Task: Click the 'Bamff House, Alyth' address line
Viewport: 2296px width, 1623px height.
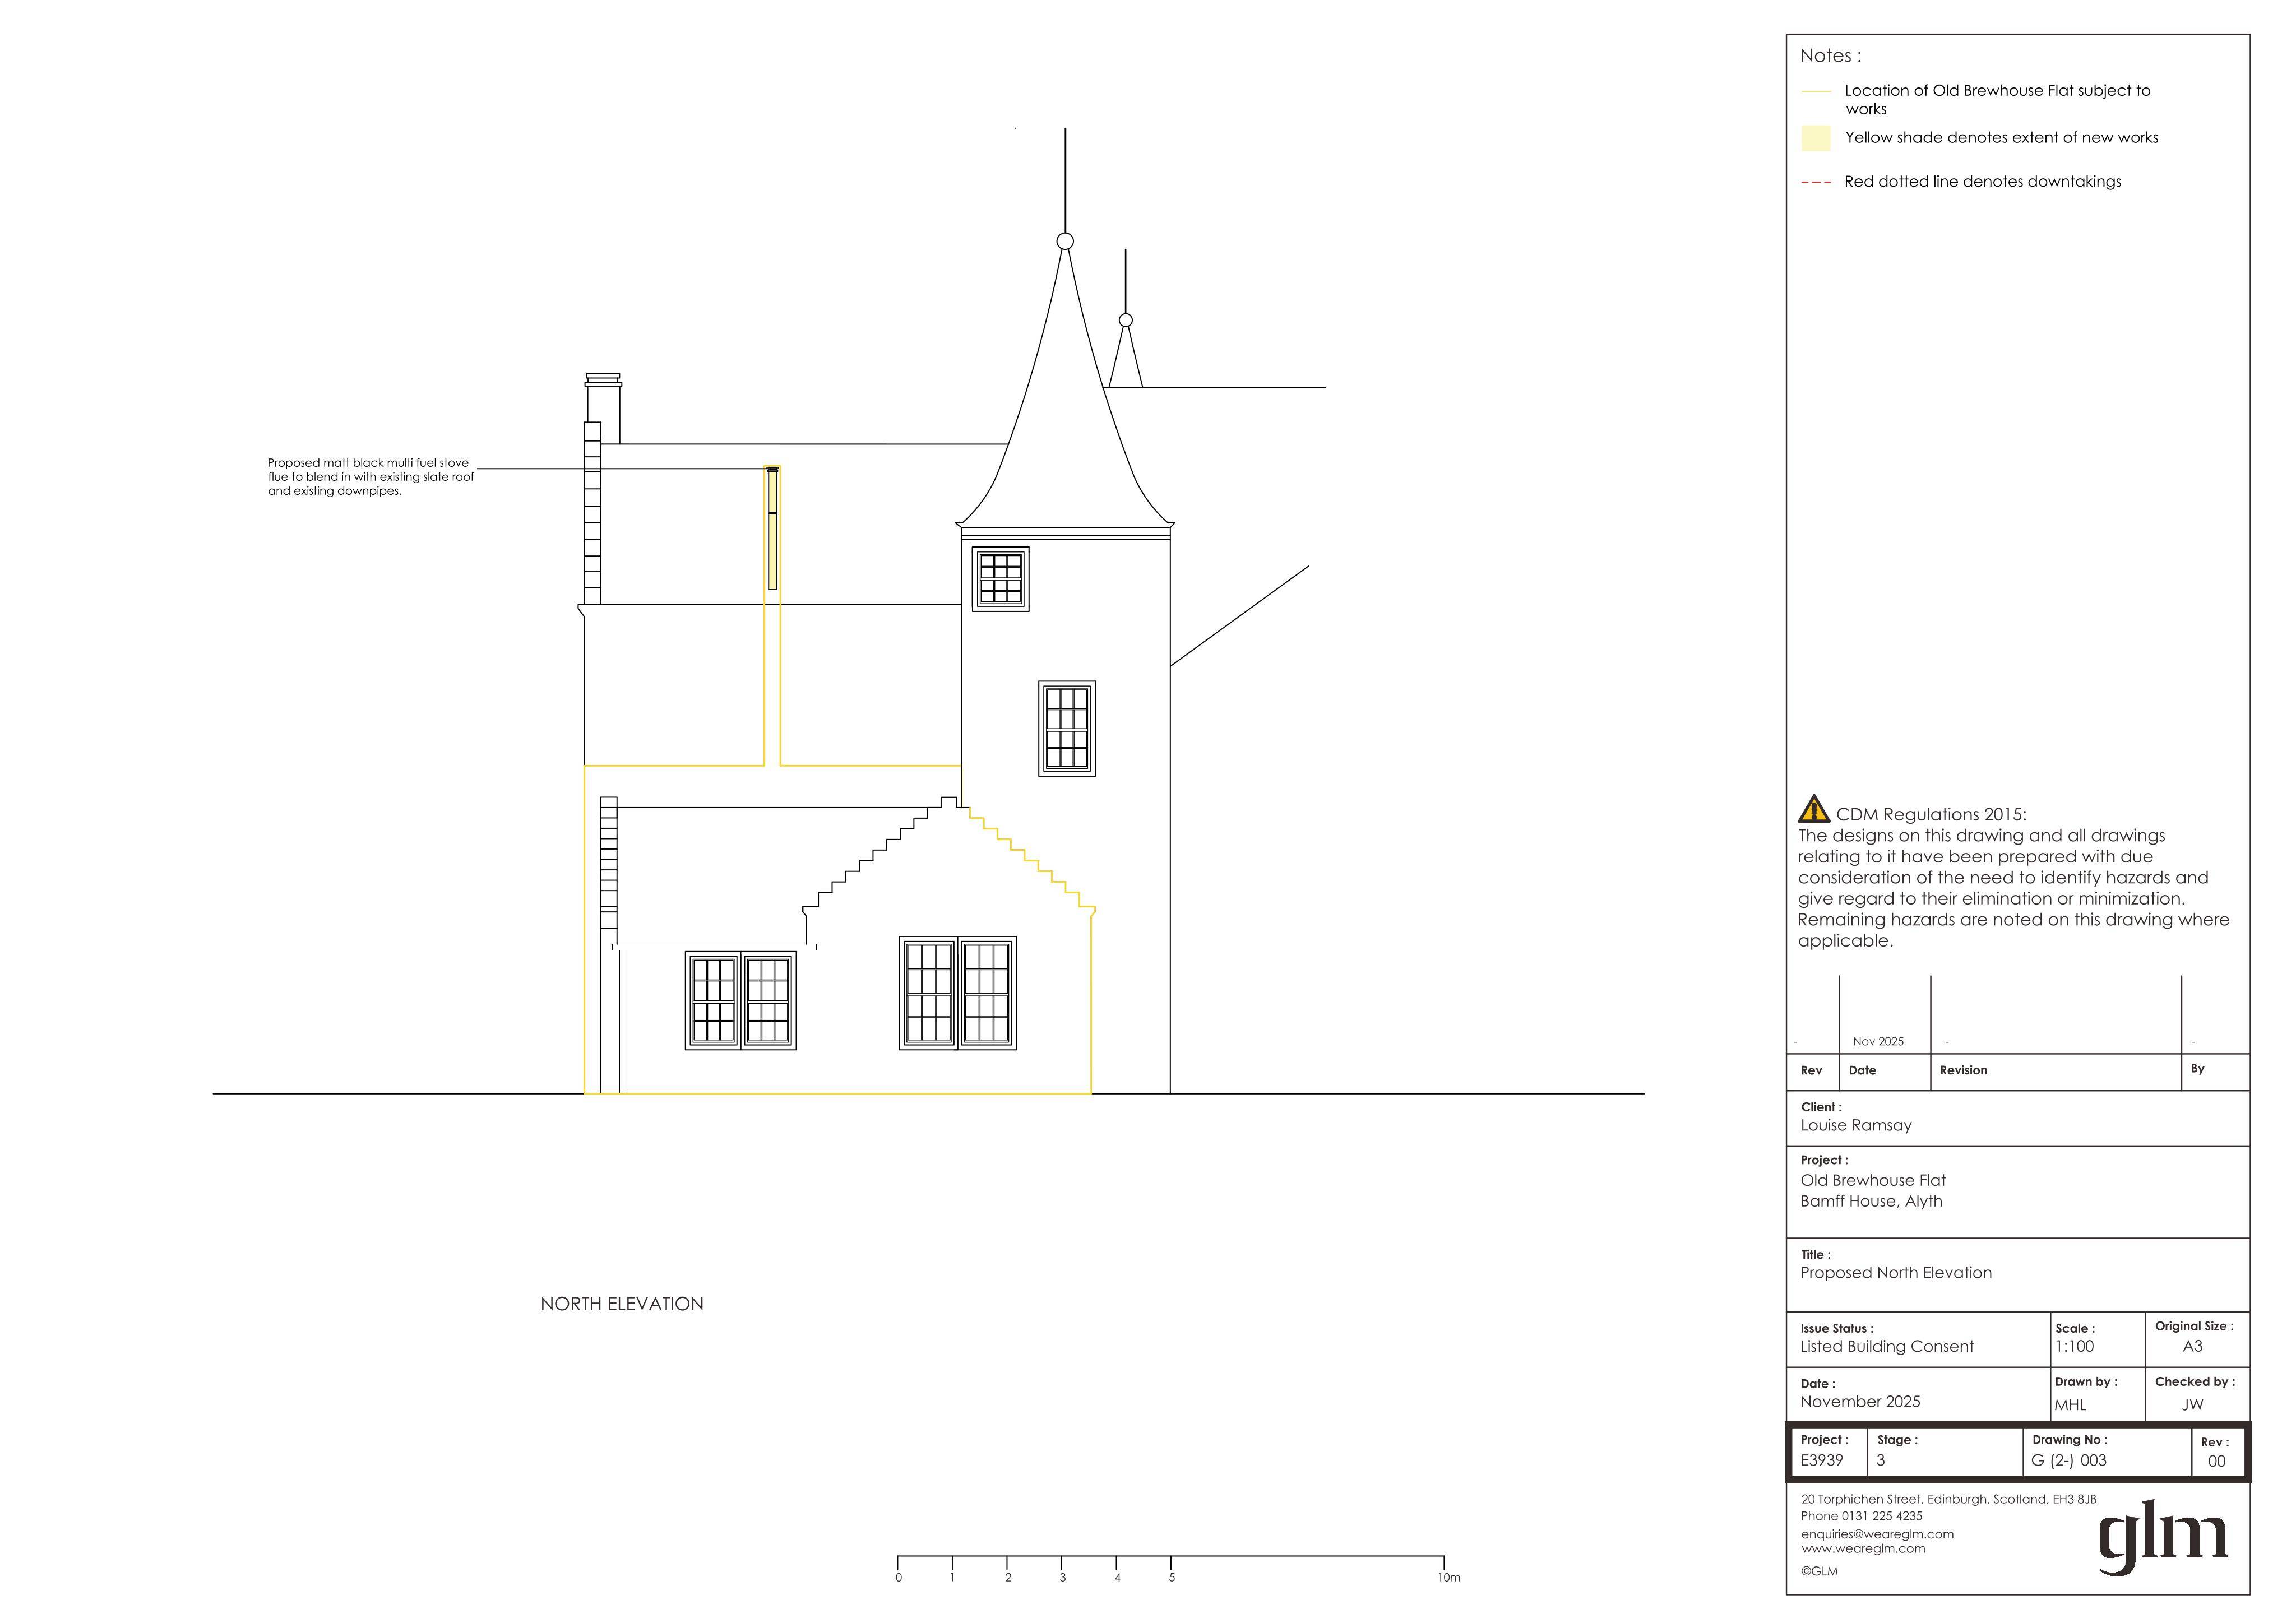Action: pyautogui.click(x=1871, y=1201)
